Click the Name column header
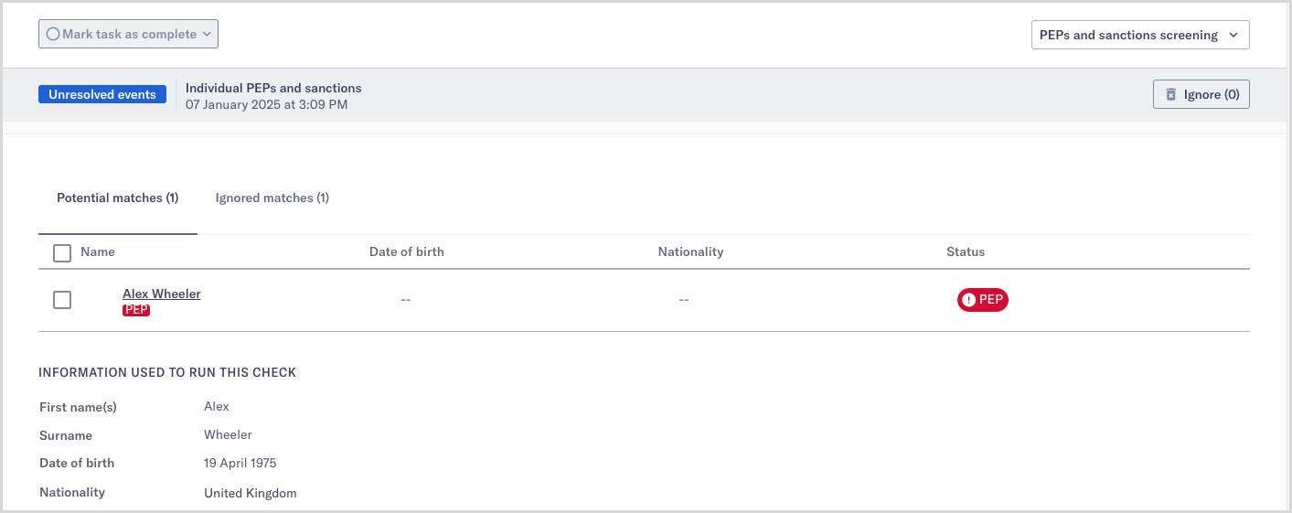 [98, 251]
